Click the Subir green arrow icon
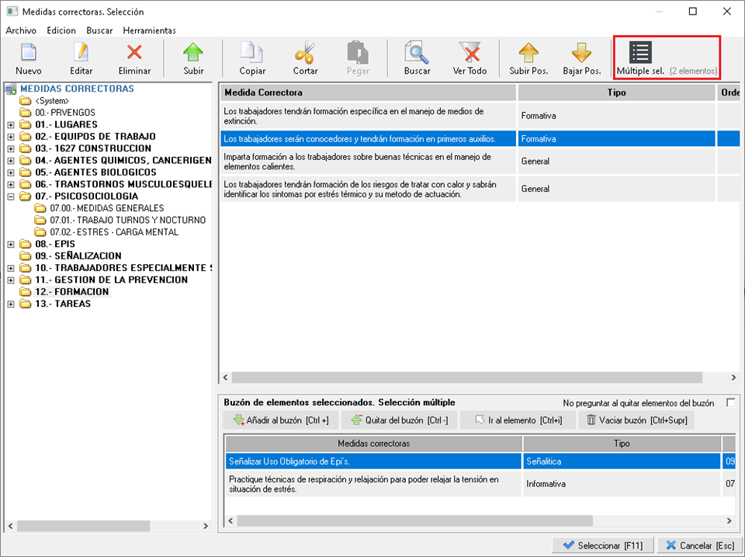Viewport: 745px width, 557px height. coord(193,54)
